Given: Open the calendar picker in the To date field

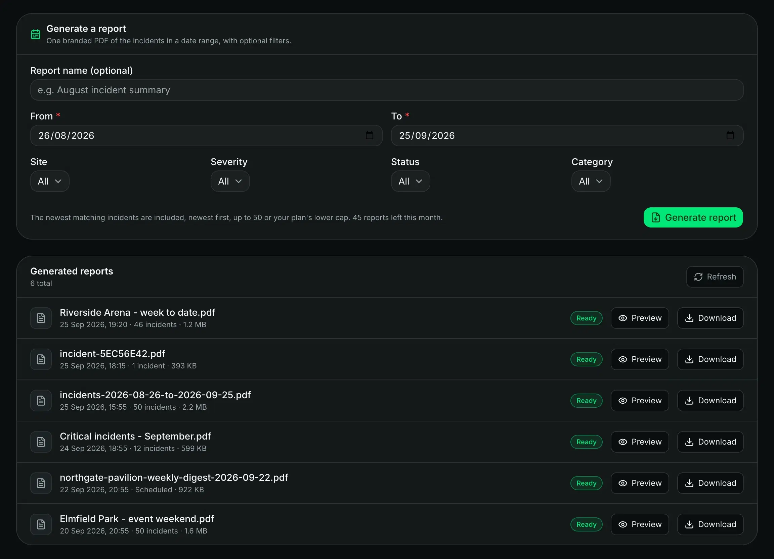Looking at the screenshot, I should coord(730,135).
